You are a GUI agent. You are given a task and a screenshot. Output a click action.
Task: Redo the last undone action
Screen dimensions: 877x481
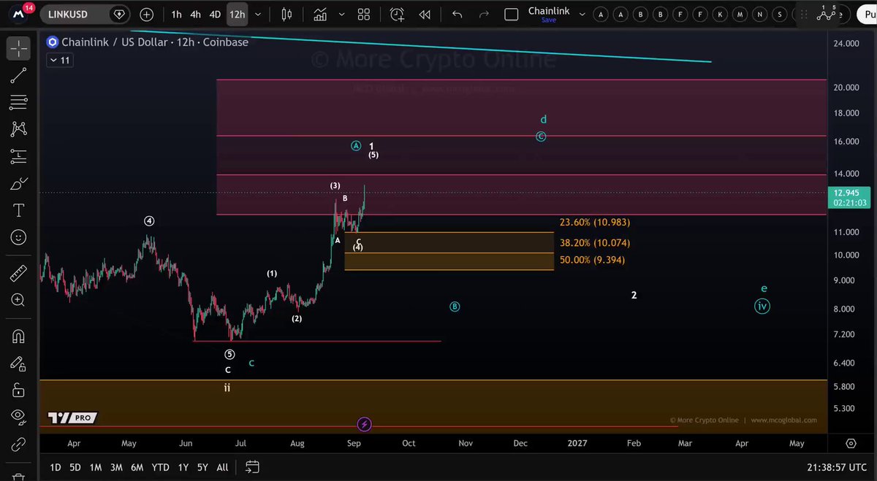484,14
